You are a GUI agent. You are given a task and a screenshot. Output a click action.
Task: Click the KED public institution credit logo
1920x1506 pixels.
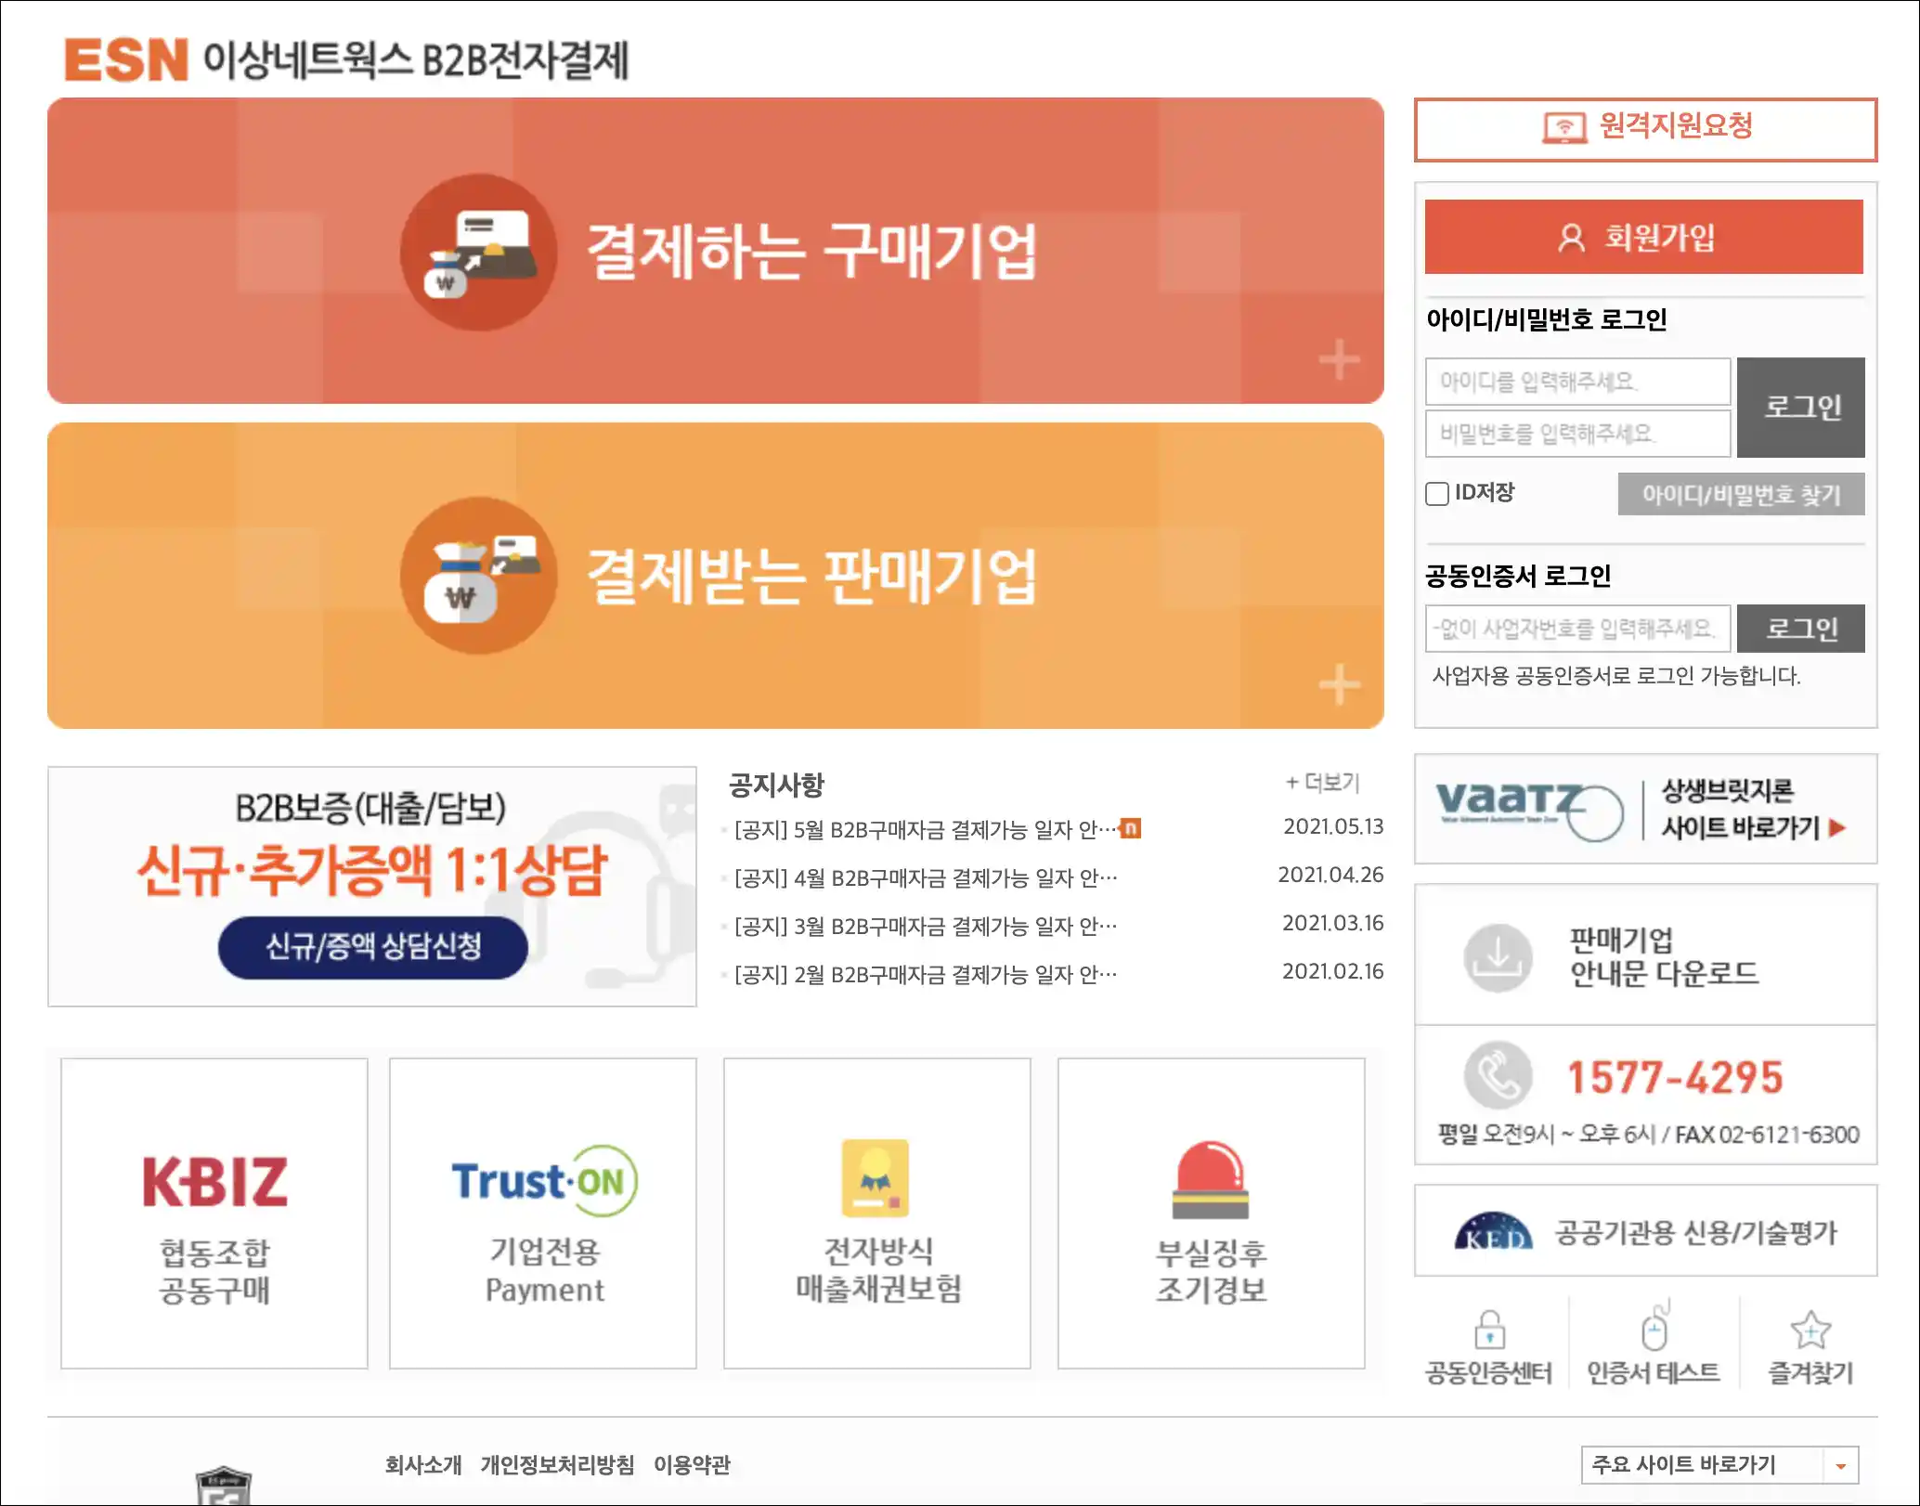(x=1493, y=1232)
